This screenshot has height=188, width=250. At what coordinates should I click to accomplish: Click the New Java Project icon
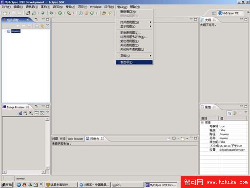click(x=81, y=13)
